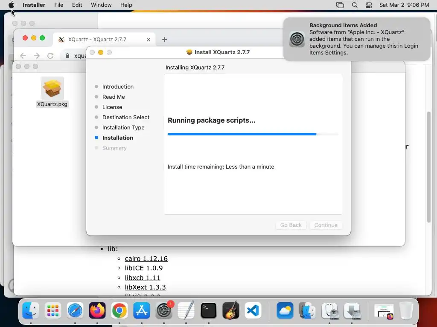Launch Firefox from the Dock
The width and height of the screenshot is (437, 327).
pos(97,310)
